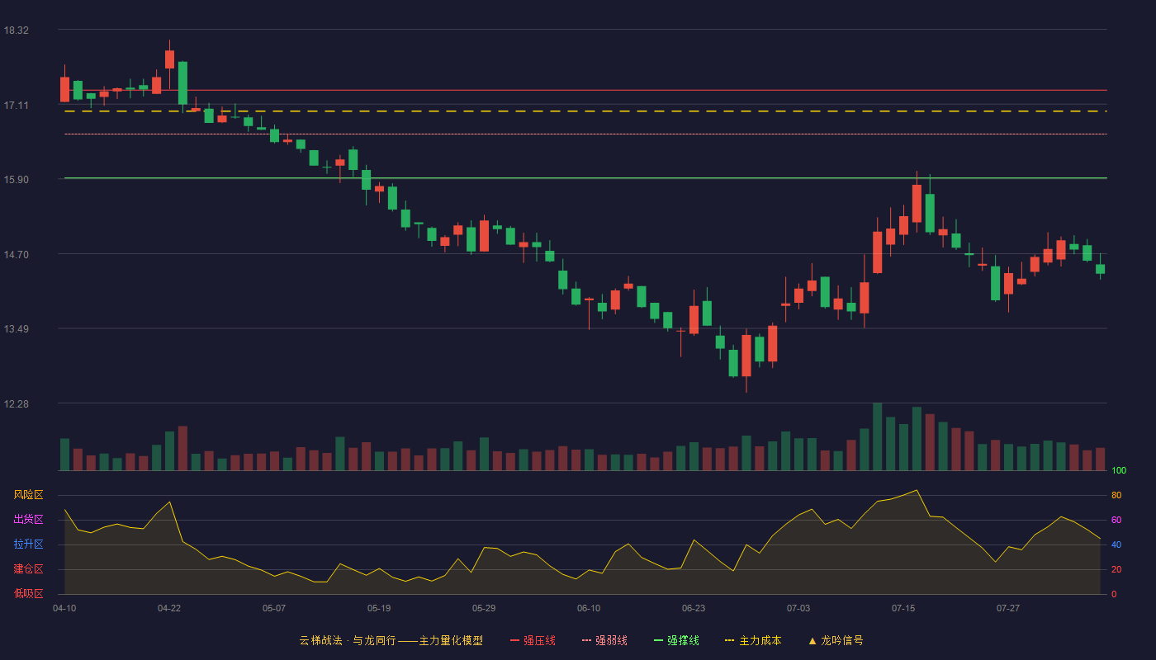The height and width of the screenshot is (660, 1156).
Task: Click the yellow dashed icon beside 主力成本
Action: (x=729, y=640)
